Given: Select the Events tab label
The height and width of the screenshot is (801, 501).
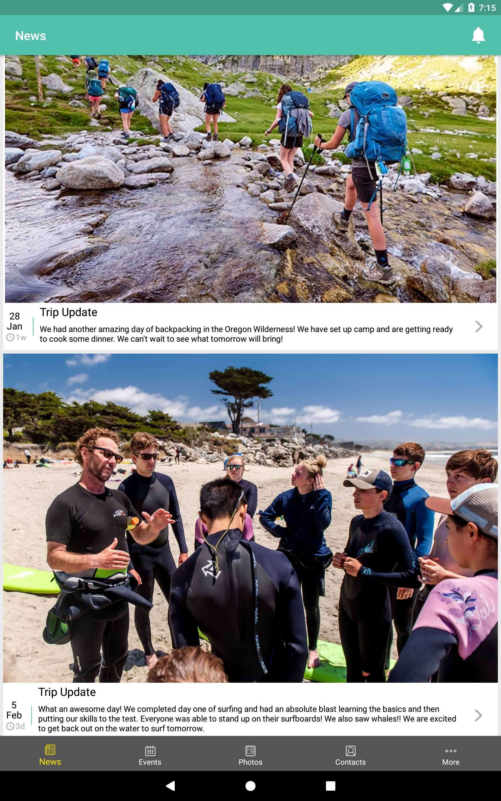Looking at the screenshot, I should click(150, 762).
